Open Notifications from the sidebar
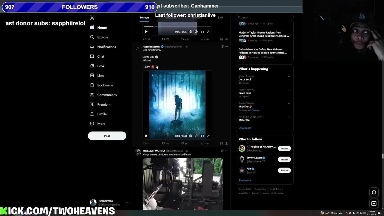 click(x=103, y=47)
